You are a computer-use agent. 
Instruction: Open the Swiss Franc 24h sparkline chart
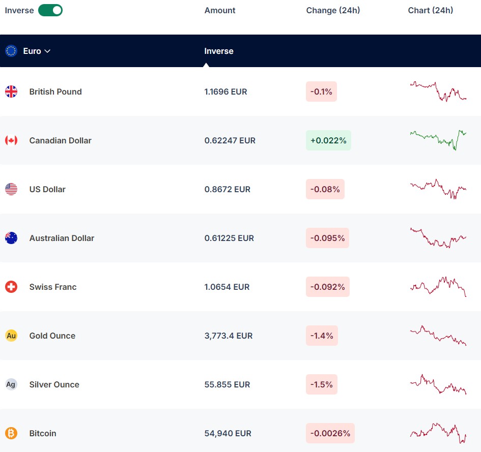(438, 287)
